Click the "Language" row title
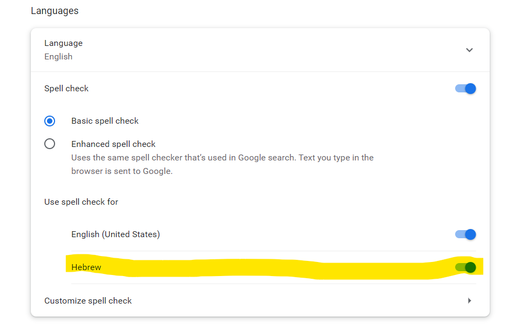Viewport: 514px width, 336px height. (63, 43)
